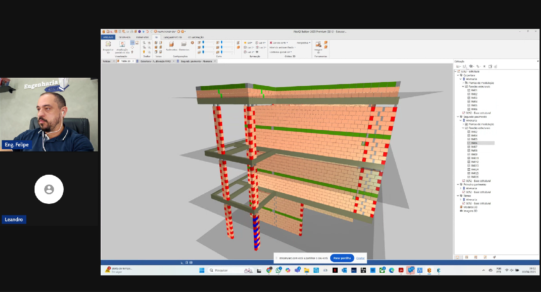Open the Segundo pavimento - Alvenaria document tab
This screenshot has width=541, height=292.
click(196, 61)
